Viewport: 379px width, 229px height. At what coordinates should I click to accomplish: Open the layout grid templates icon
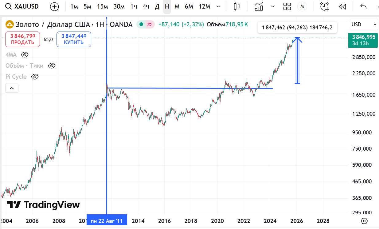[x=287, y=6]
